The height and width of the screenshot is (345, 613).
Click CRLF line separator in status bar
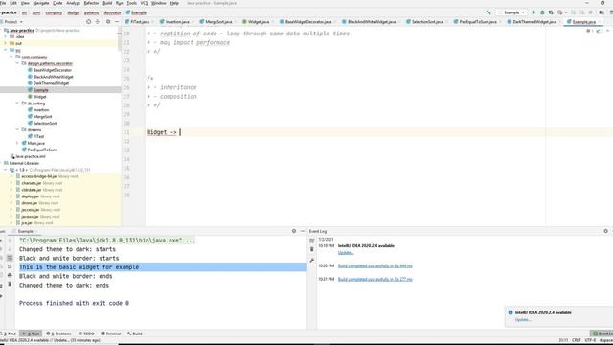[577, 340]
